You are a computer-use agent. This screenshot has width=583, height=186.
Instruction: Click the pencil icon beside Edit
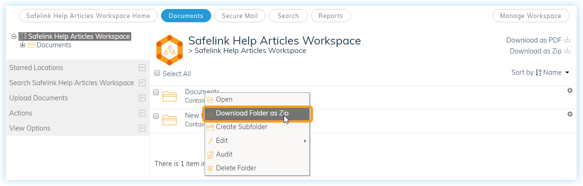tap(210, 141)
